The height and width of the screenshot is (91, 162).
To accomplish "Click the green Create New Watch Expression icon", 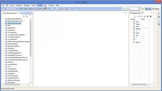I will tap(145, 16).
